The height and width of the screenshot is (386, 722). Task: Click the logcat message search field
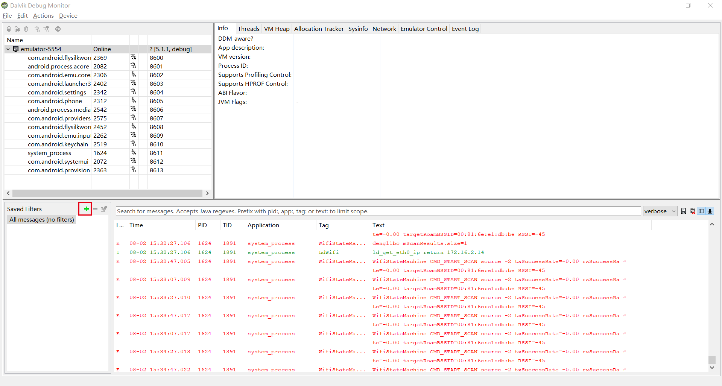click(x=378, y=211)
